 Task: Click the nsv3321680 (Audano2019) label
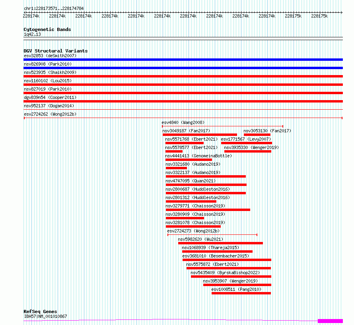coord(193,164)
